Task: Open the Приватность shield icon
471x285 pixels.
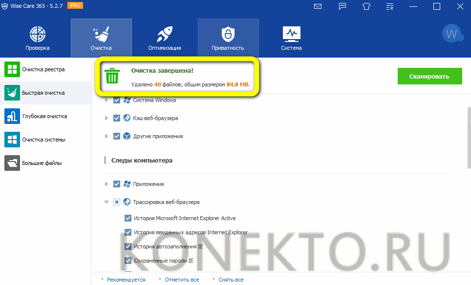Action: (228, 34)
